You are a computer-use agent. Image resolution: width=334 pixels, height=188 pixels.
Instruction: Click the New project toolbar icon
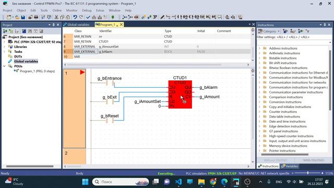point(9,17)
